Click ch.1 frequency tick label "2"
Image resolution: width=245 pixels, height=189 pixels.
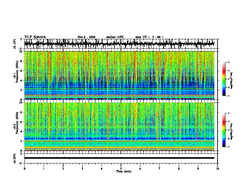22,90
